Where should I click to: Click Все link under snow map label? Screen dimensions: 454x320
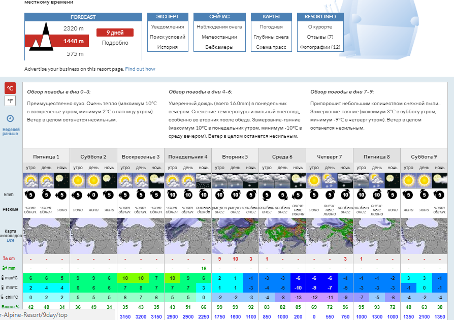point(11,240)
